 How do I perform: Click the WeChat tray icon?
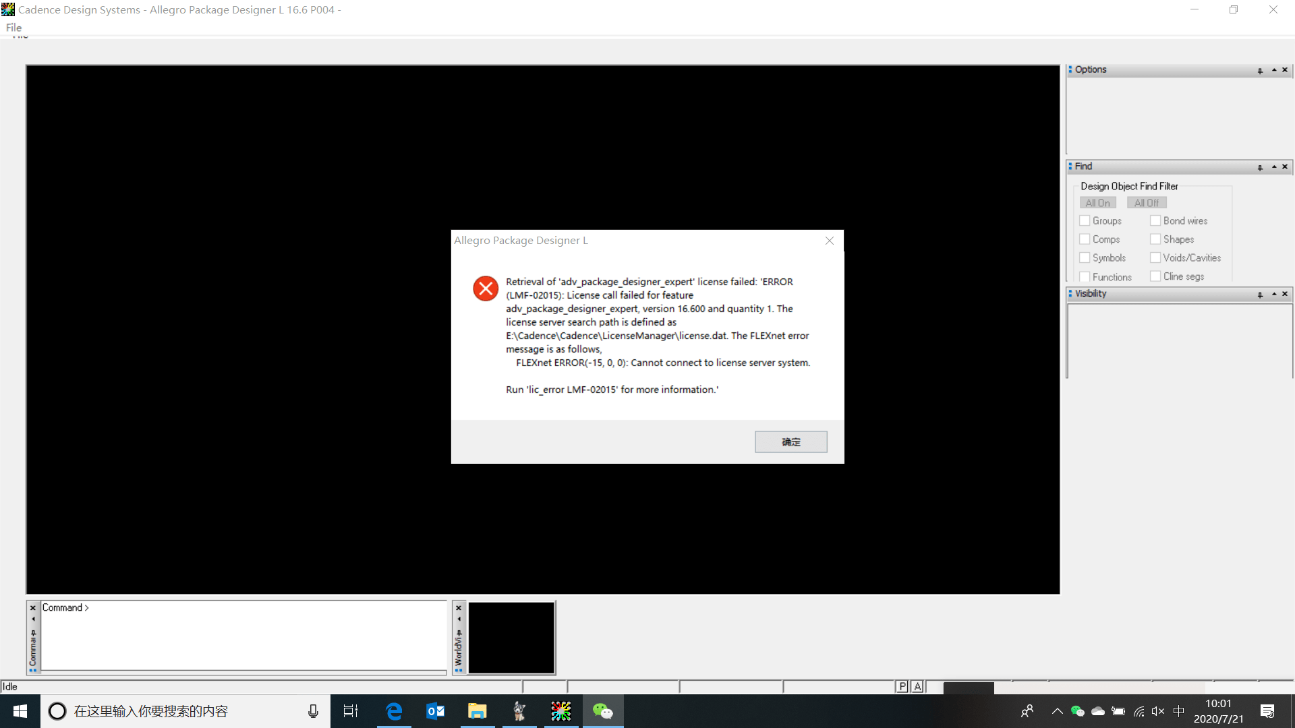tap(1078, 711)
